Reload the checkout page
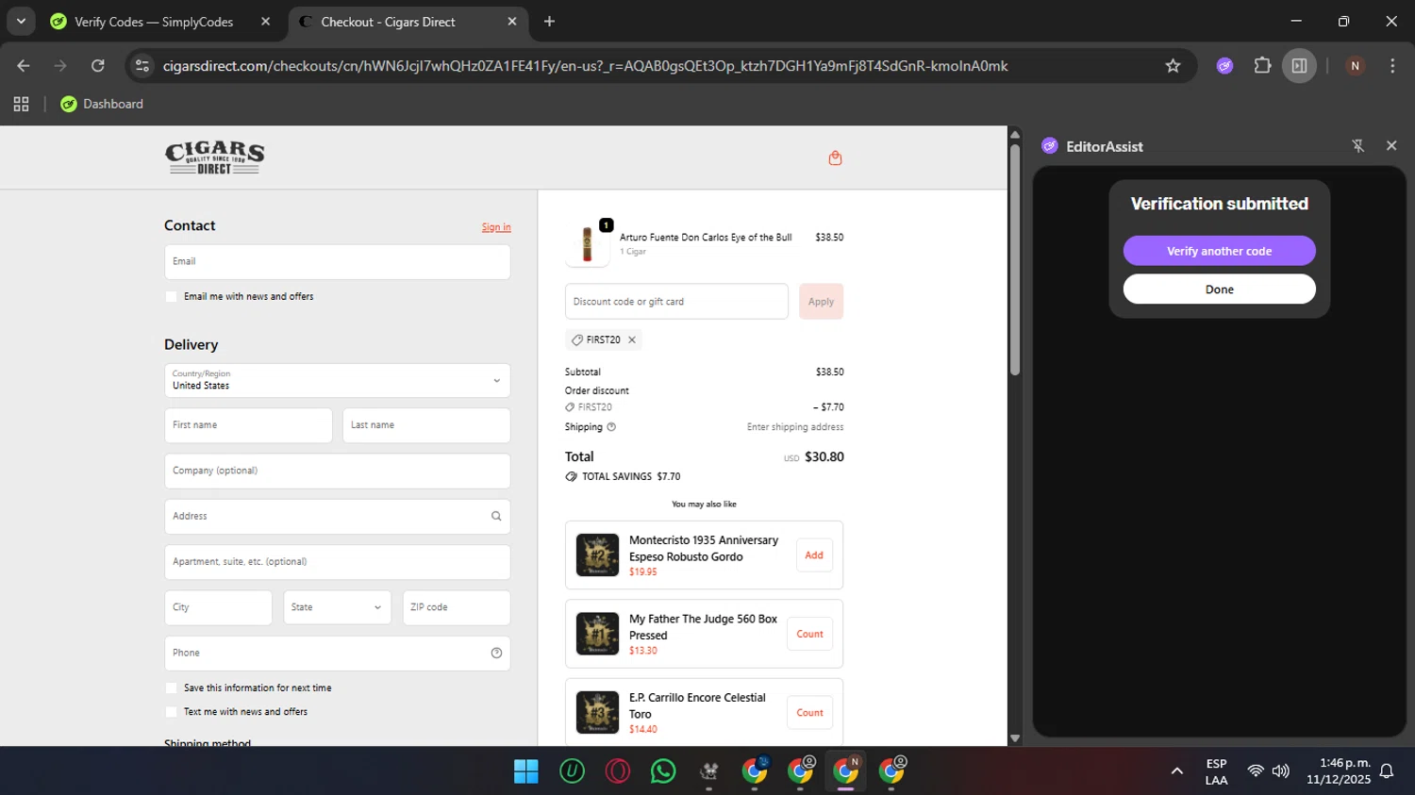Screen dimensions: 1415x795 pyautogui.click(x=97, y=66)
